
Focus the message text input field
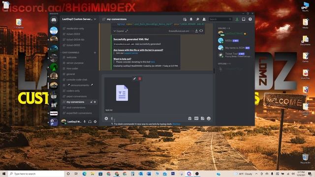[149, 118]
